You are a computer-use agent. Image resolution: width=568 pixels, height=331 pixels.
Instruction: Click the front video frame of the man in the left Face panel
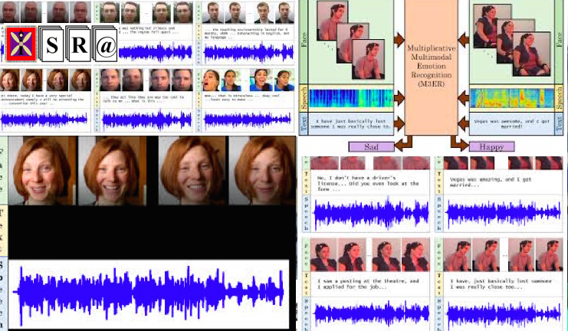coord(369,60)
